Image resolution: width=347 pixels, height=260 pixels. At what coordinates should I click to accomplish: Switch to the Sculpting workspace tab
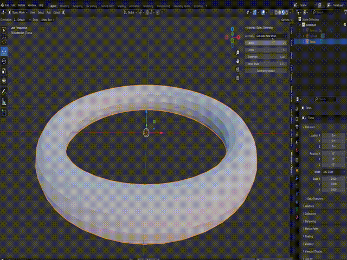click(x=78, y=6)
